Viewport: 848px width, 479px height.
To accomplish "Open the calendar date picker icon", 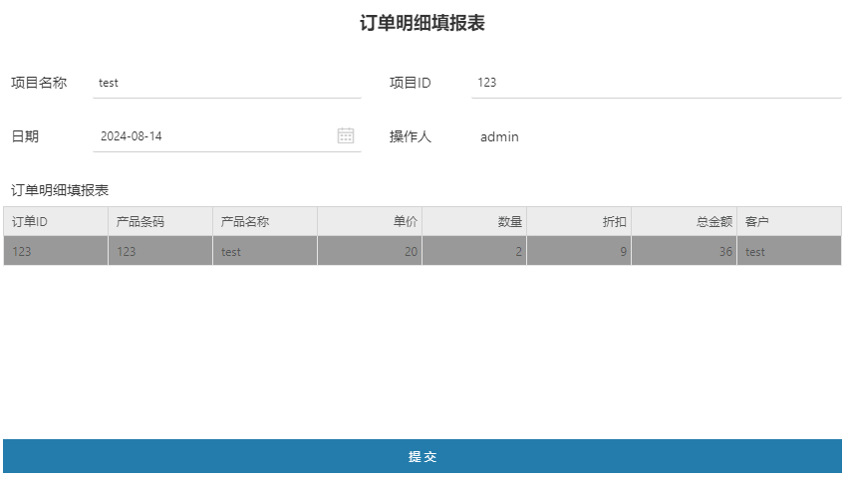I will click(x=346, y=135).
